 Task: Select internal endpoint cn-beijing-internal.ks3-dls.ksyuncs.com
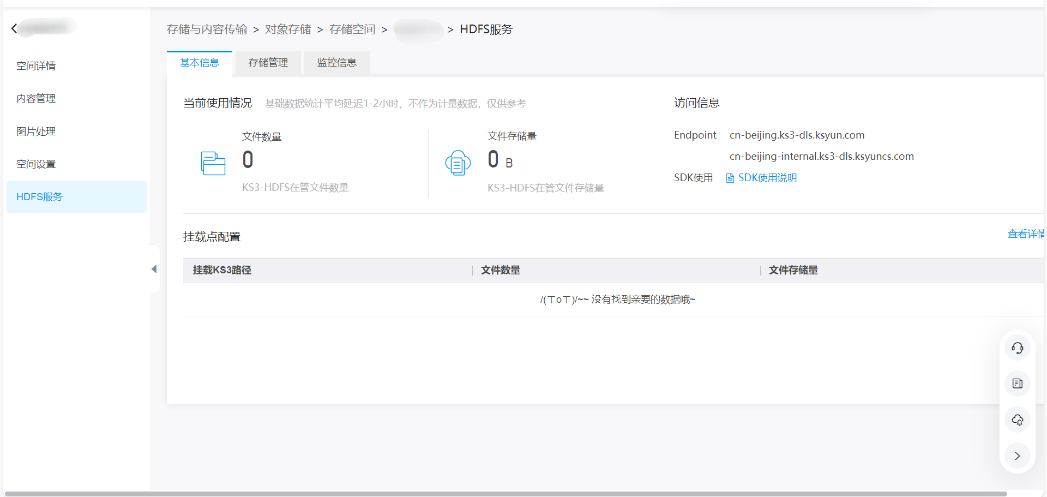click(x=822, y=157)
